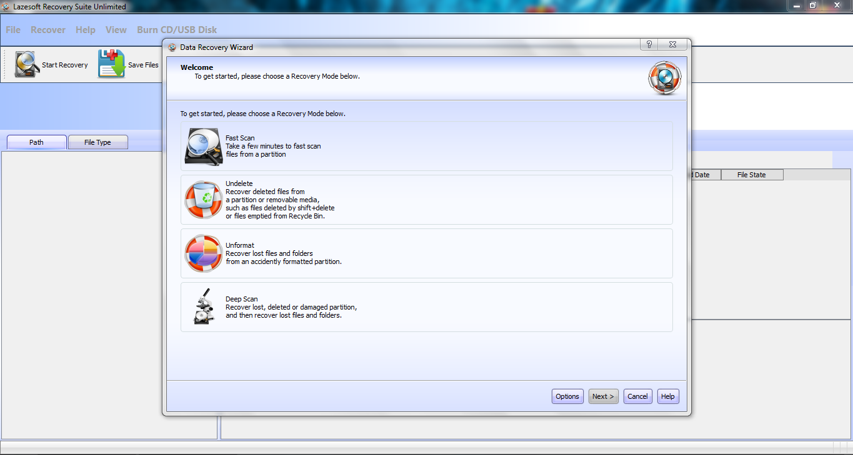Screen dimensions: 853x455
Task: Click the File State column header
Action: pos(752,175)
